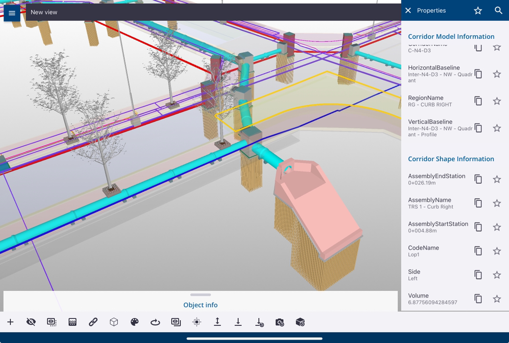
Task: Favorite the RegionName property
Action: (x=497, y=101)
